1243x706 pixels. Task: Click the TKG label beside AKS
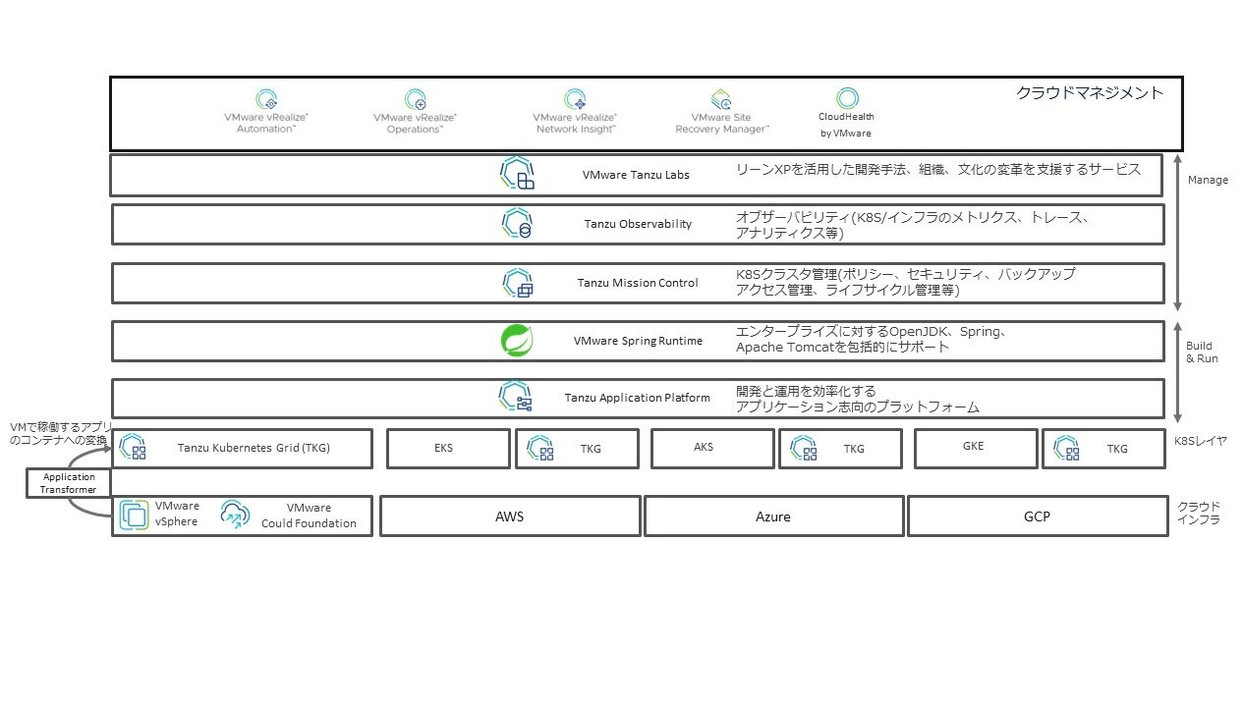(x=854, y=449)
